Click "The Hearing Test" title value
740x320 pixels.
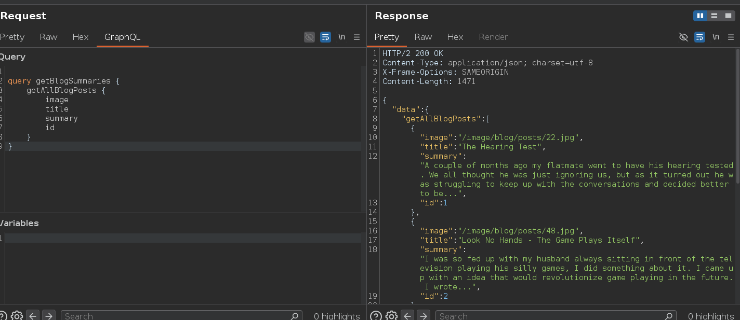coord(499,147)
